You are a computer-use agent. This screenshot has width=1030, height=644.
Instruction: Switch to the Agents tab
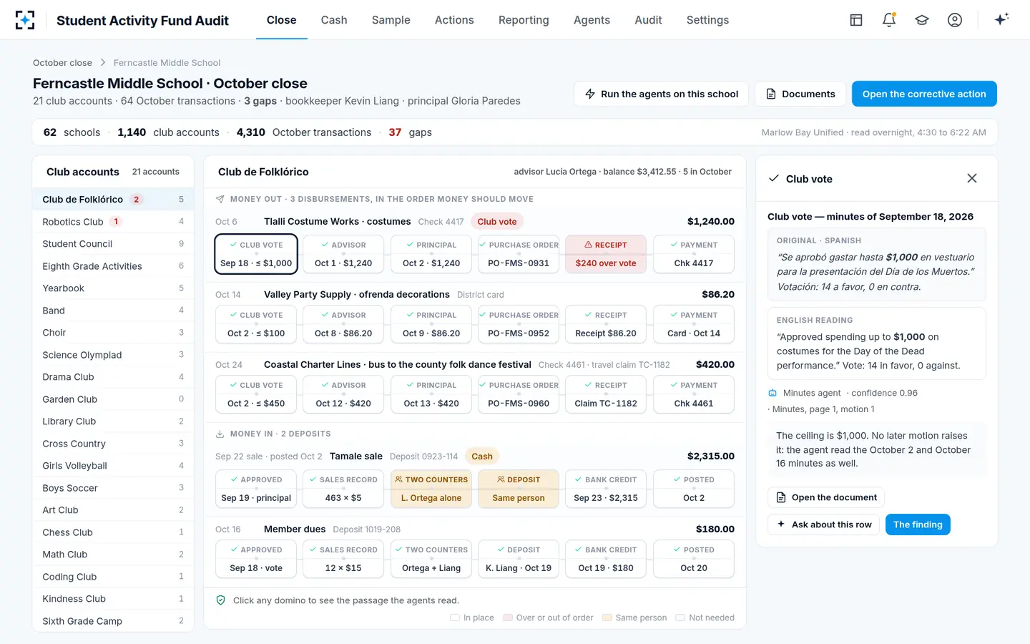tap(592, 20)
